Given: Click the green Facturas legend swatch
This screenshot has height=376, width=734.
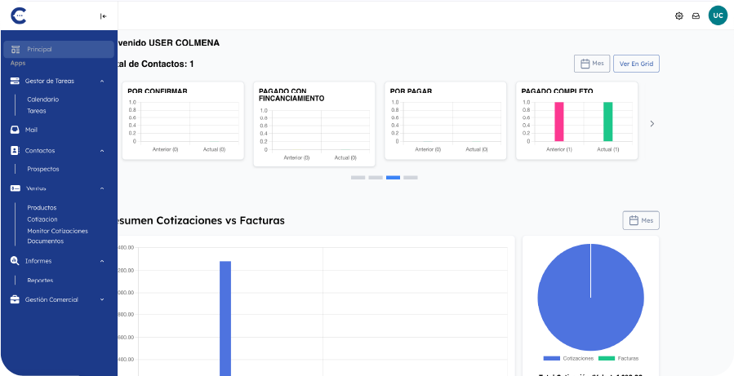Looking at the screenshot, I should click(x=606, y=358).
